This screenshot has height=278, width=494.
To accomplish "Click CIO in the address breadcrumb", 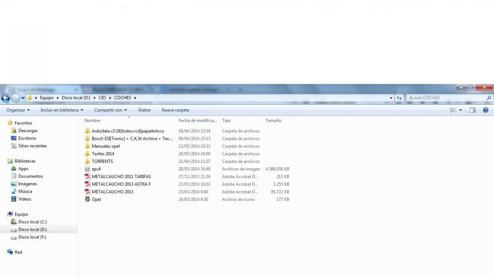I will click(102, 98).
